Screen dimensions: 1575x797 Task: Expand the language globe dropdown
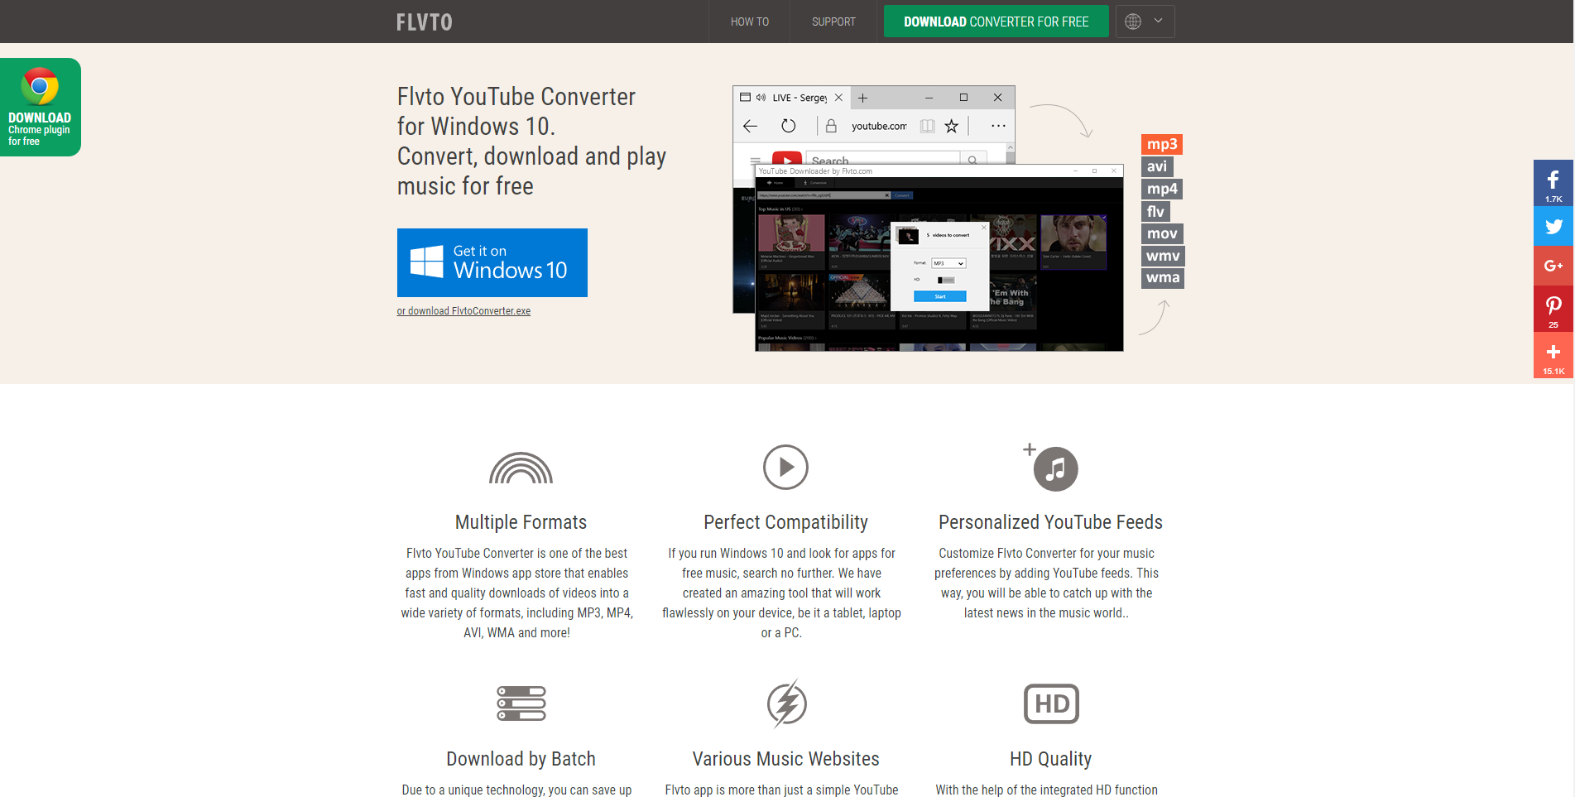coord(1145,22)
